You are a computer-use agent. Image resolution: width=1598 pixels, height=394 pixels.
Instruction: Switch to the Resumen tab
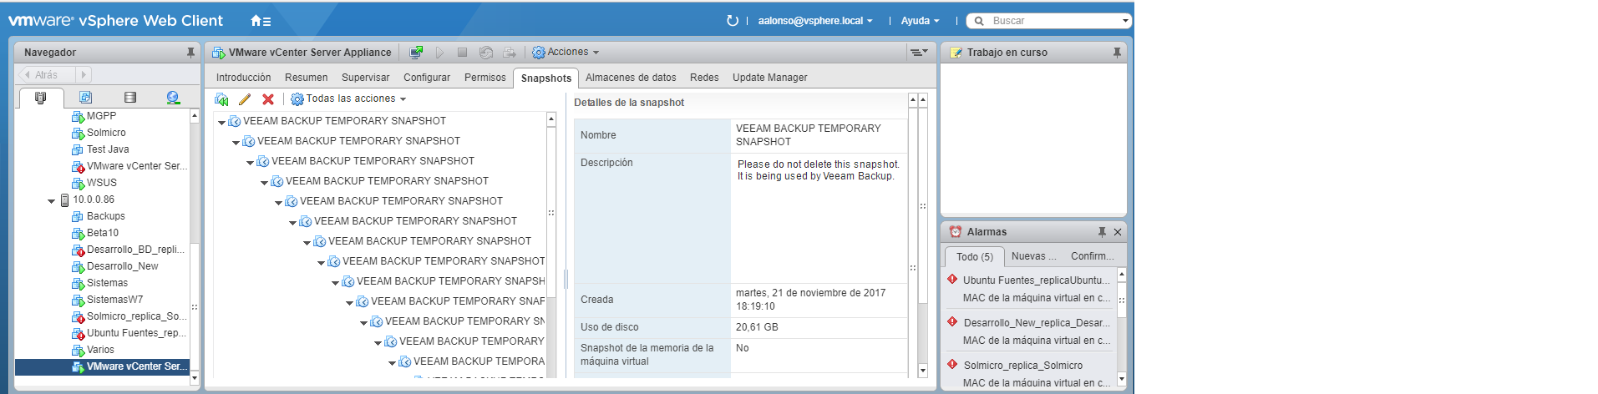(x=306, y=78)
